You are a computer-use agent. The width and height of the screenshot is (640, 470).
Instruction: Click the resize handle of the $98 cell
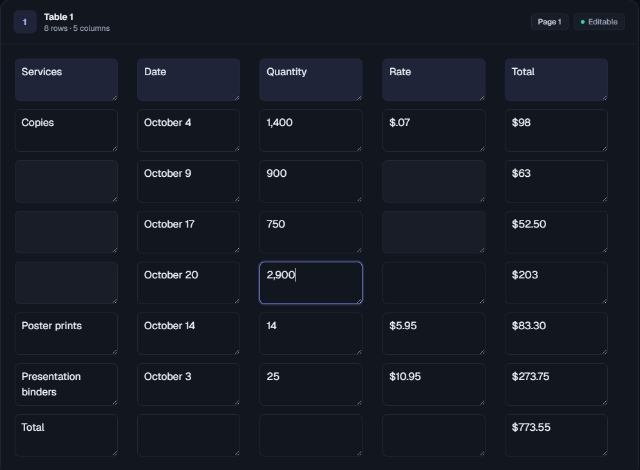(x=605, y=149)
